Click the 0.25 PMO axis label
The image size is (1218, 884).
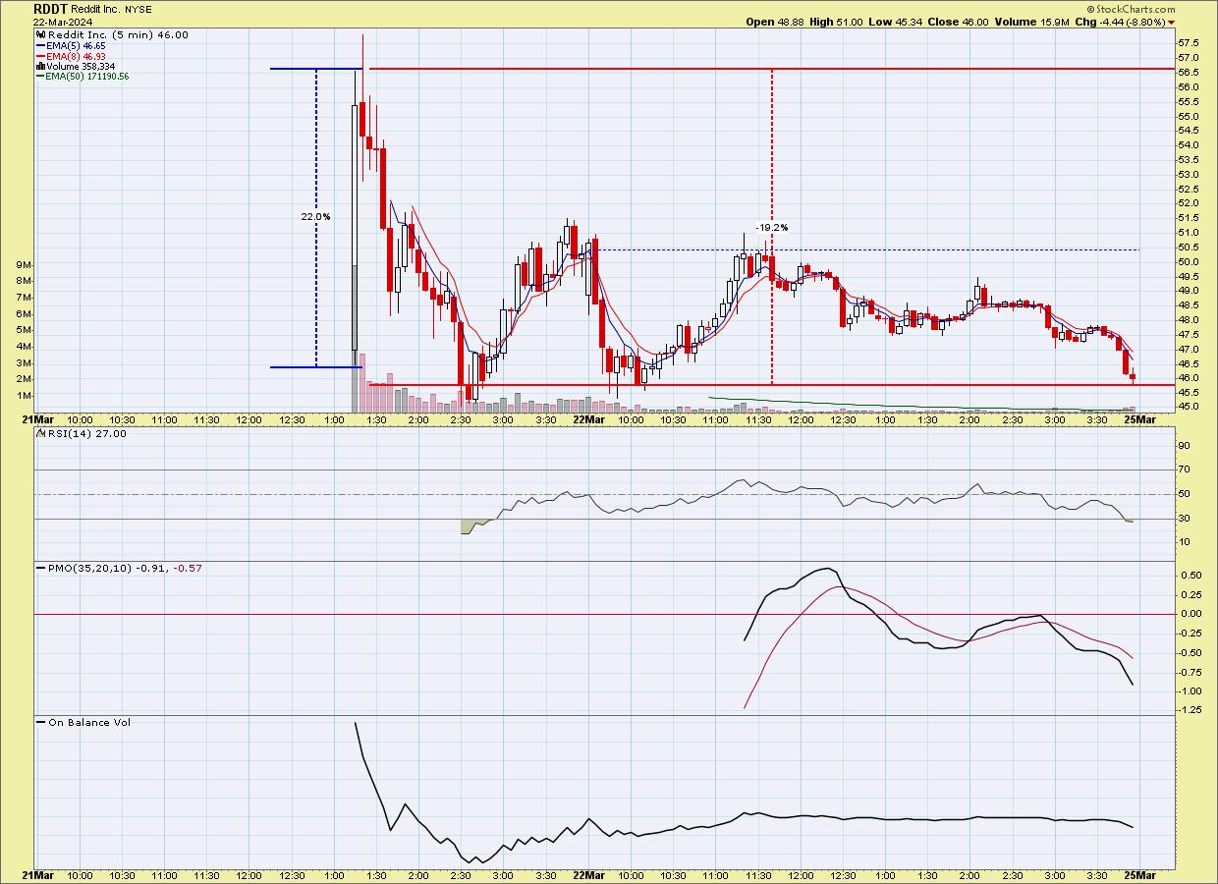tap(1189, 594)
